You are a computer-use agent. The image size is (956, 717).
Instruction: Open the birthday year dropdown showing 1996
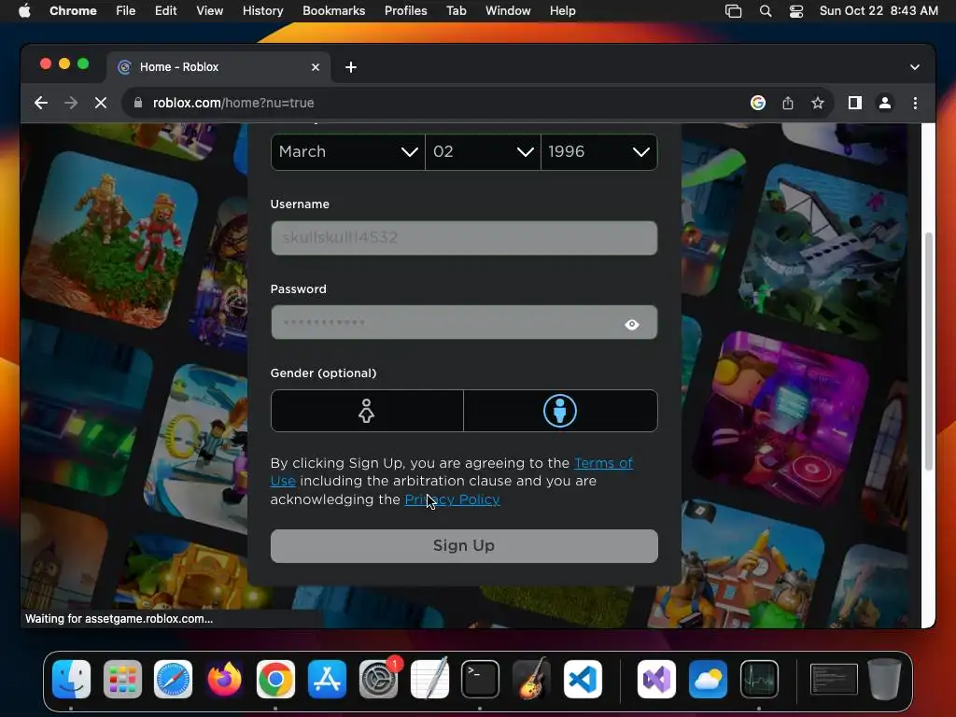pos(598,152)
